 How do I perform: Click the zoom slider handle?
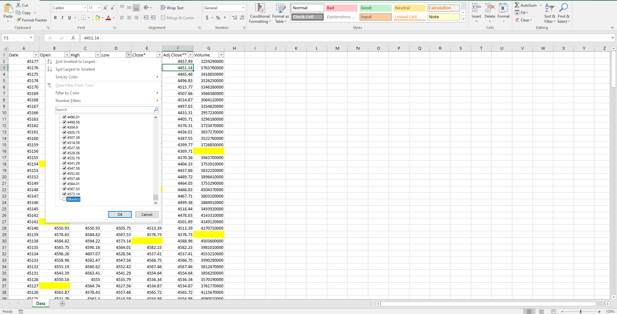click(581, 311)
